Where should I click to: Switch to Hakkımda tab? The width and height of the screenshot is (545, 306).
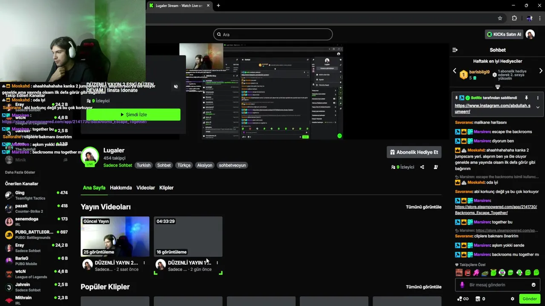coord(121,187)
